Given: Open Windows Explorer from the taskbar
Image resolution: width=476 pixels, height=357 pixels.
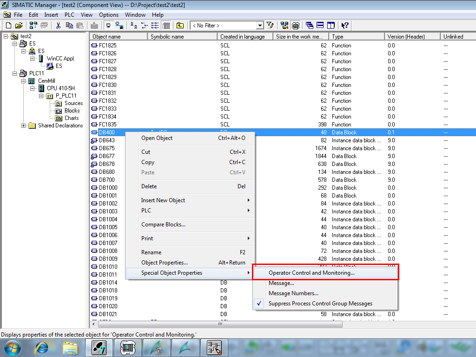Looking at the screenshot, I should (70, 348).
